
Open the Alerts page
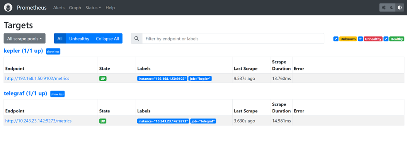coord(59,8)
